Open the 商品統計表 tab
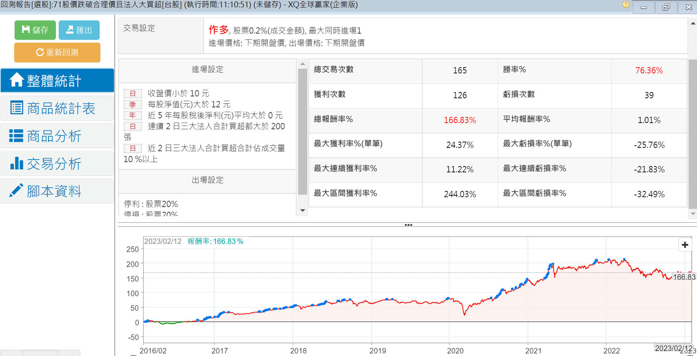Screen dimensions: 697x356 coord(61,108)
